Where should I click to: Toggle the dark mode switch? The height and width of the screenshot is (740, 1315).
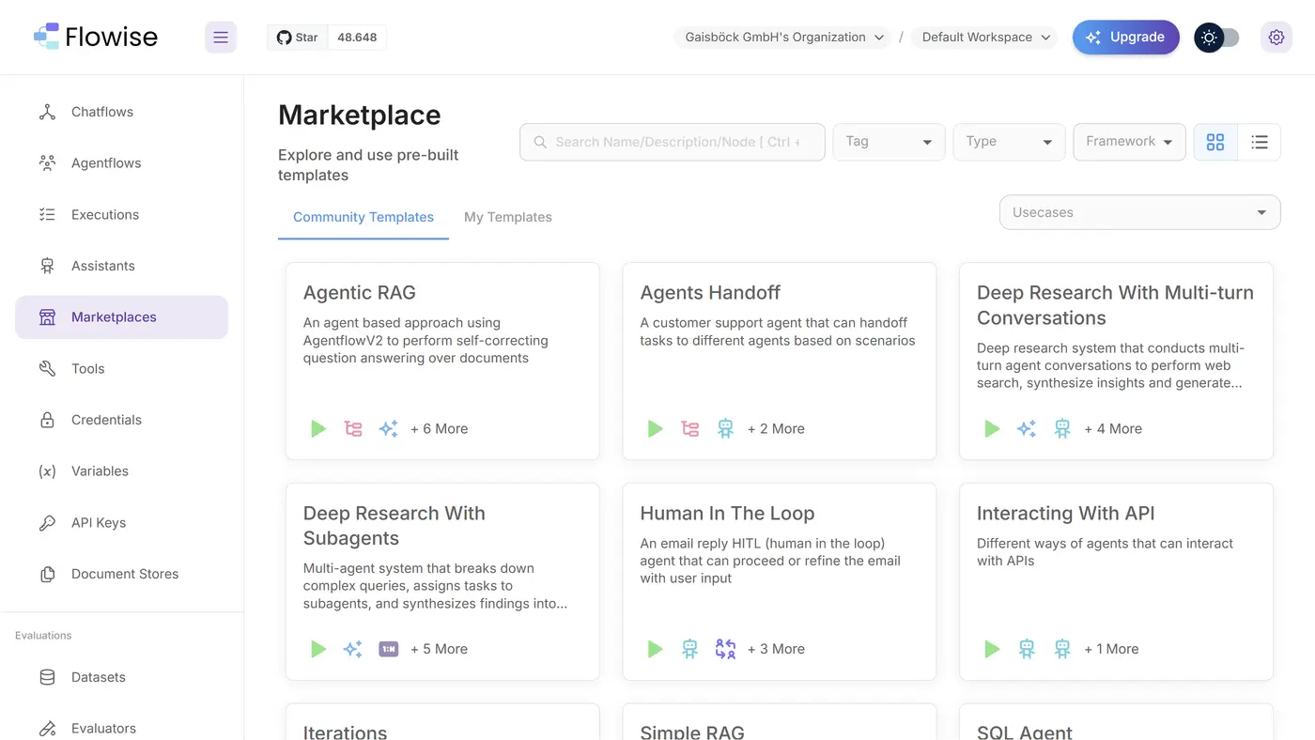click(1216, 38)
